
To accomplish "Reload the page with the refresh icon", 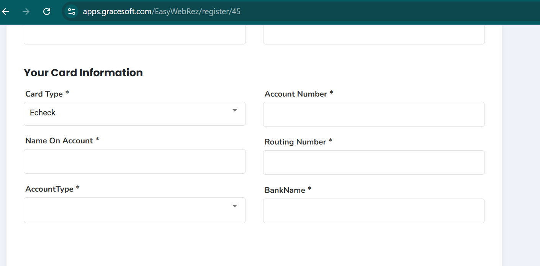I will pos(47,11).
